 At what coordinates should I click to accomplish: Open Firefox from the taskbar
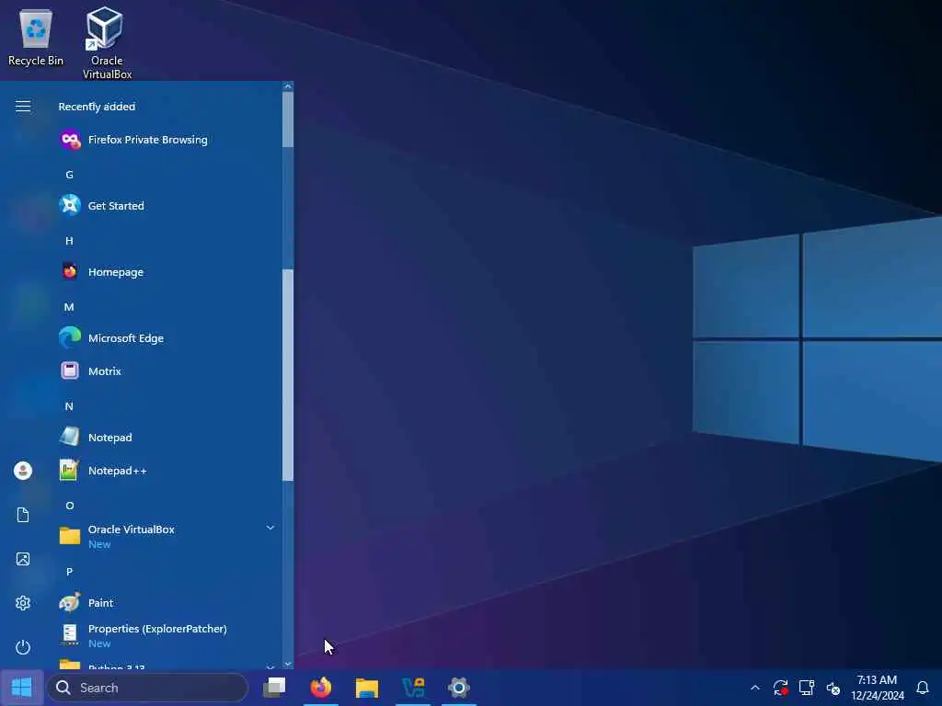pyautogui.click(x=321, y=688)
